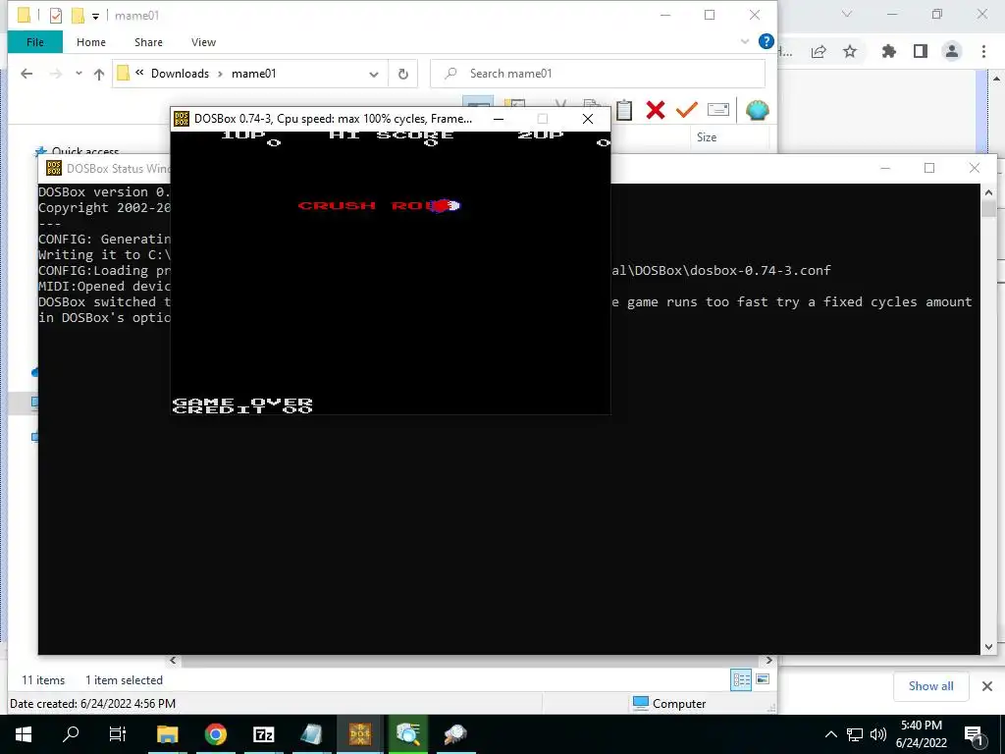Screen dimensions: 1005x754
Task: Click the red X Delete icon
Action: click(x=655, y=110)
